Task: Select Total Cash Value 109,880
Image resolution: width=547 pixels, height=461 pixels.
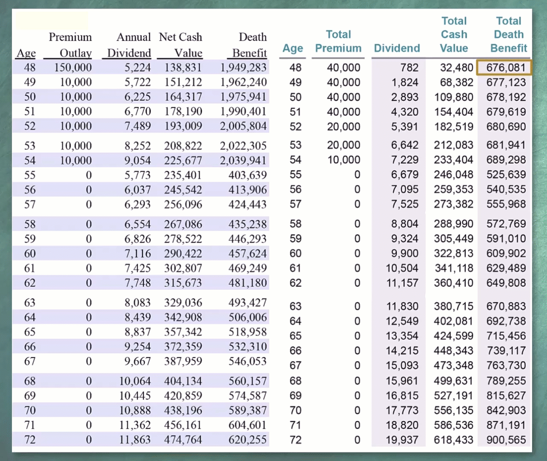Action: tap(453, 97)
